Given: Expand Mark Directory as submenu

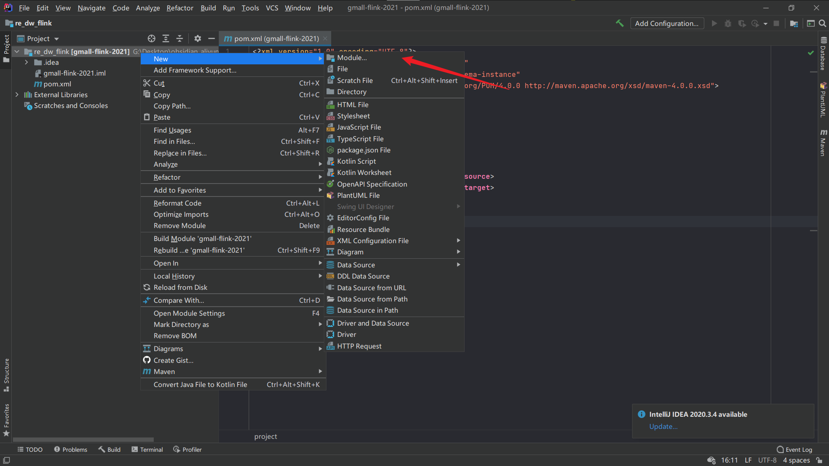Looking at the screenshot, I should pos(233,324).
